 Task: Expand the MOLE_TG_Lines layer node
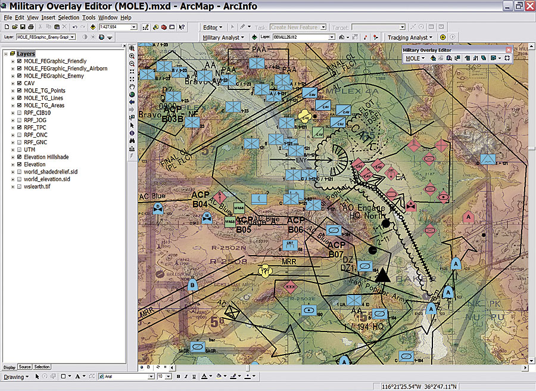[13, 98]
